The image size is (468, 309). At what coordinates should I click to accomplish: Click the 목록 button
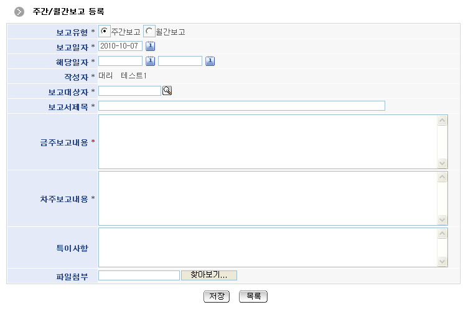click(253, 297)
